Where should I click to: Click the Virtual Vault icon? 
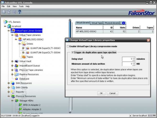16,61
